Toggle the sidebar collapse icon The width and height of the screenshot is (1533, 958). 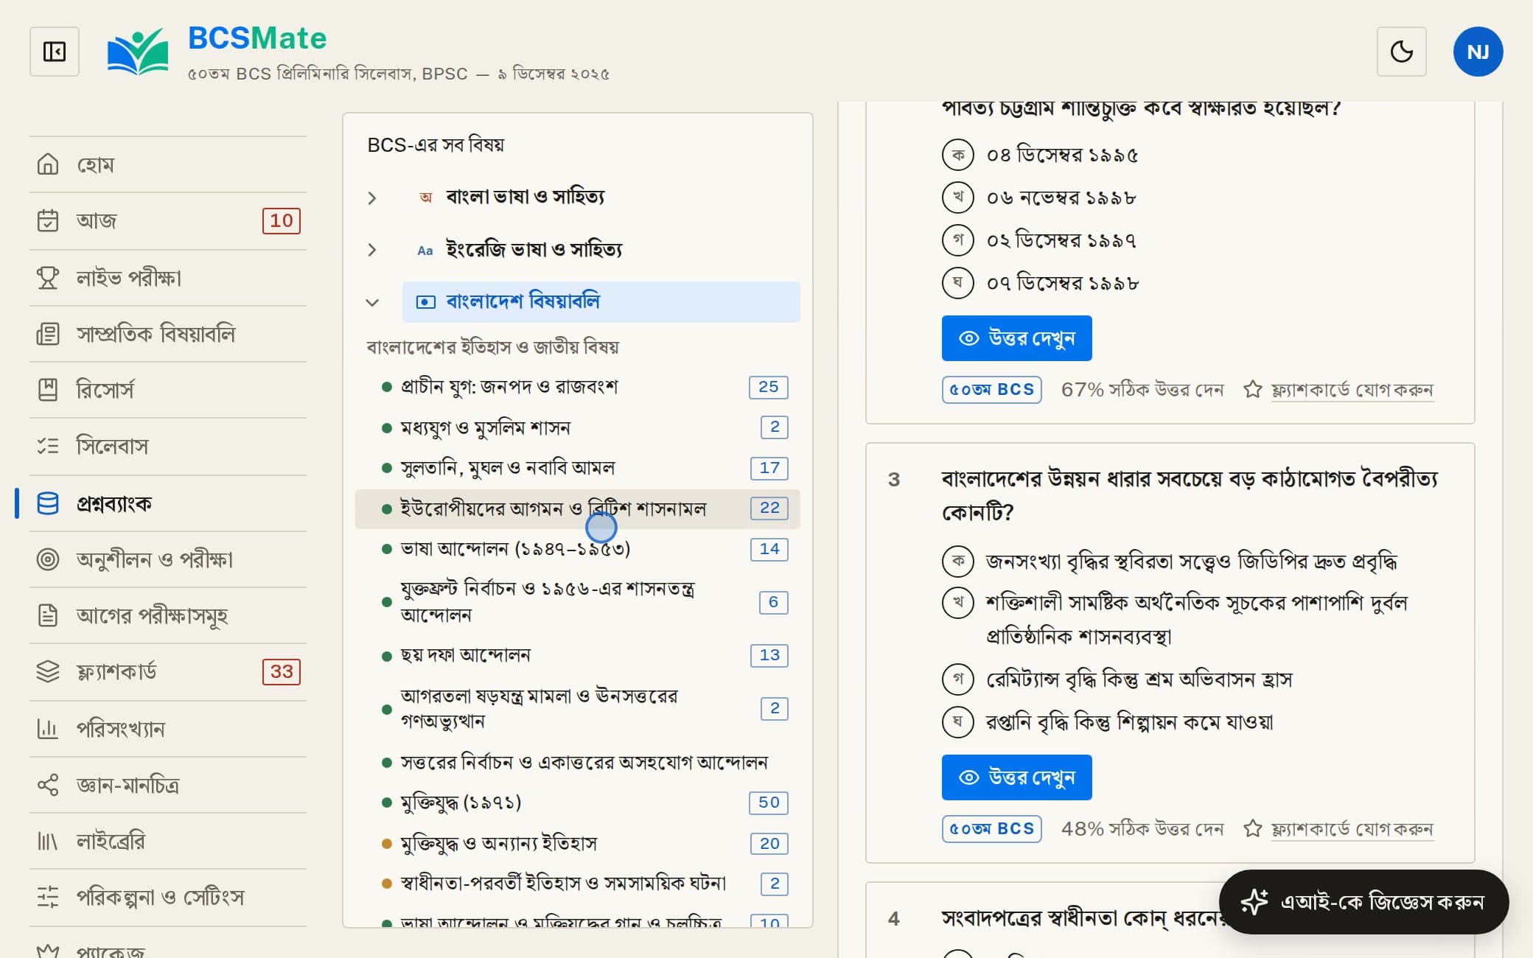click(55, 52)
